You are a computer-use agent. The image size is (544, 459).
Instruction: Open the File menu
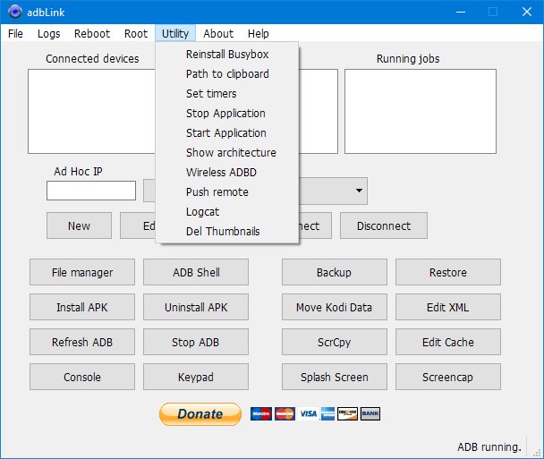(15, 34)
